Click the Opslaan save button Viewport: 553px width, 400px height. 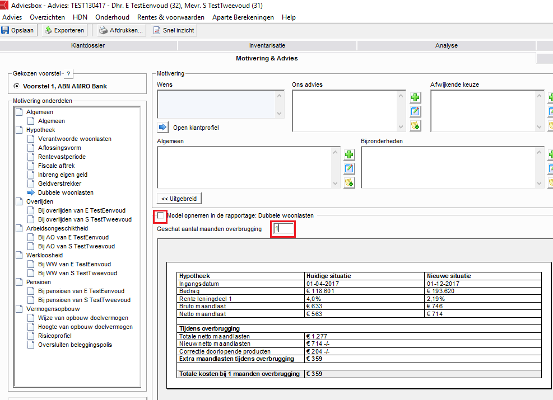click(x=18, y=30)
